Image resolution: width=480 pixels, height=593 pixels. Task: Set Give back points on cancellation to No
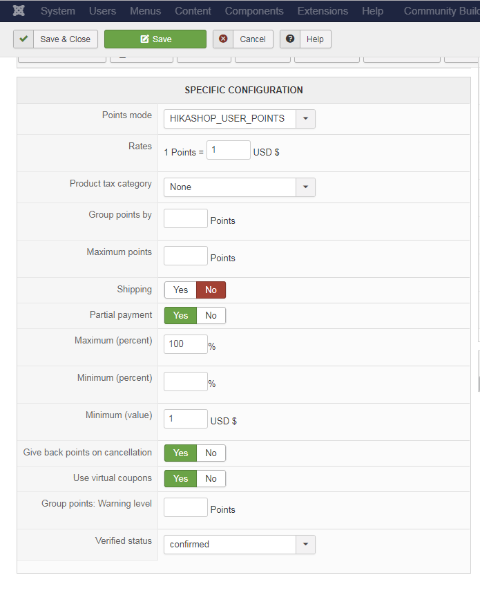(x=211, y=453)
